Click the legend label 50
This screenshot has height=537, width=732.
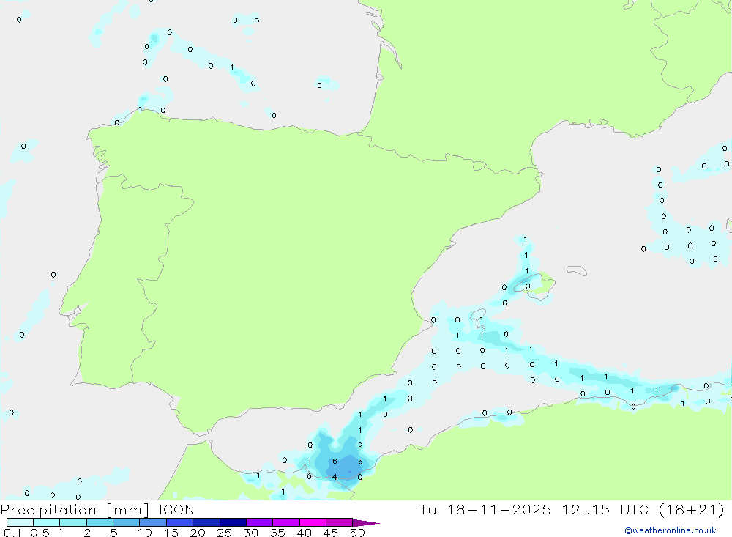[x=357, y=533]
